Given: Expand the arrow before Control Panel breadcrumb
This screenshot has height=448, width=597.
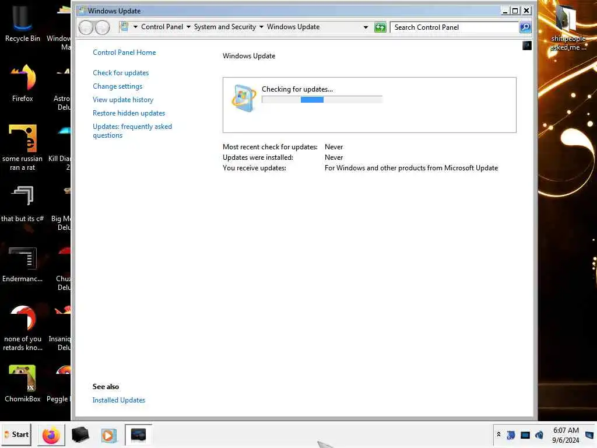Looking at the screenshot, I should 135,27.
